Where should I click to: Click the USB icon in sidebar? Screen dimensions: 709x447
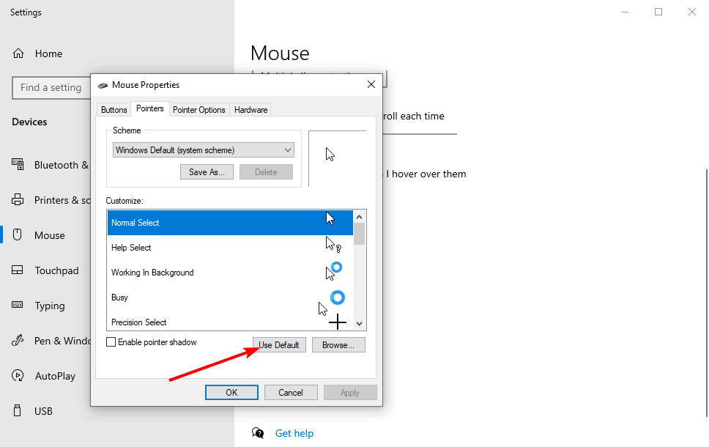[x=17, y=410]
